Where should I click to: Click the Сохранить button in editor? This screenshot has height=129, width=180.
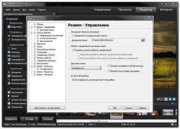tap(11, 119)
